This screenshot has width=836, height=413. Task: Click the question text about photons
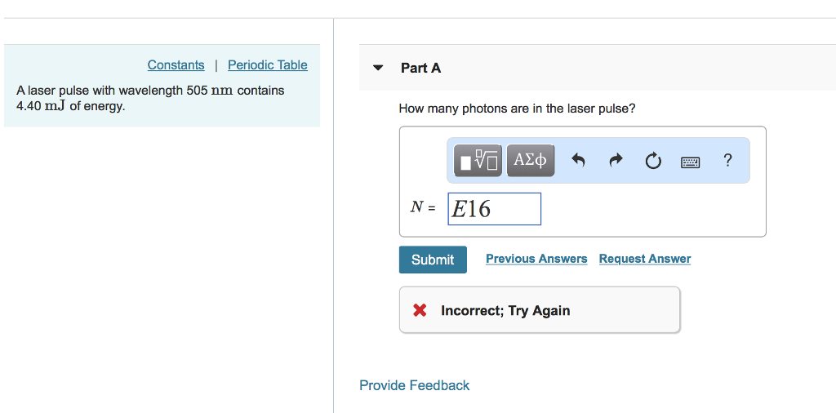[x=517, y=109]
